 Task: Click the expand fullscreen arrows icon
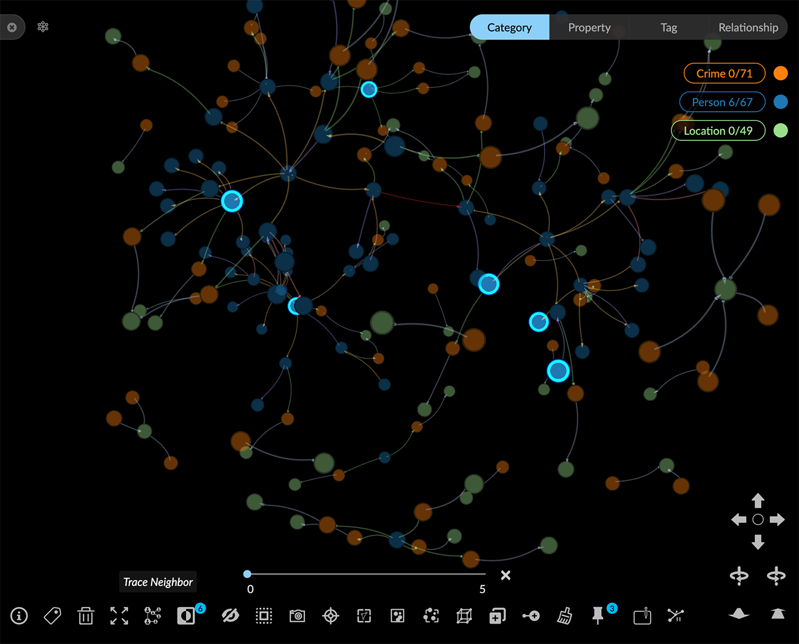point(119,616)
